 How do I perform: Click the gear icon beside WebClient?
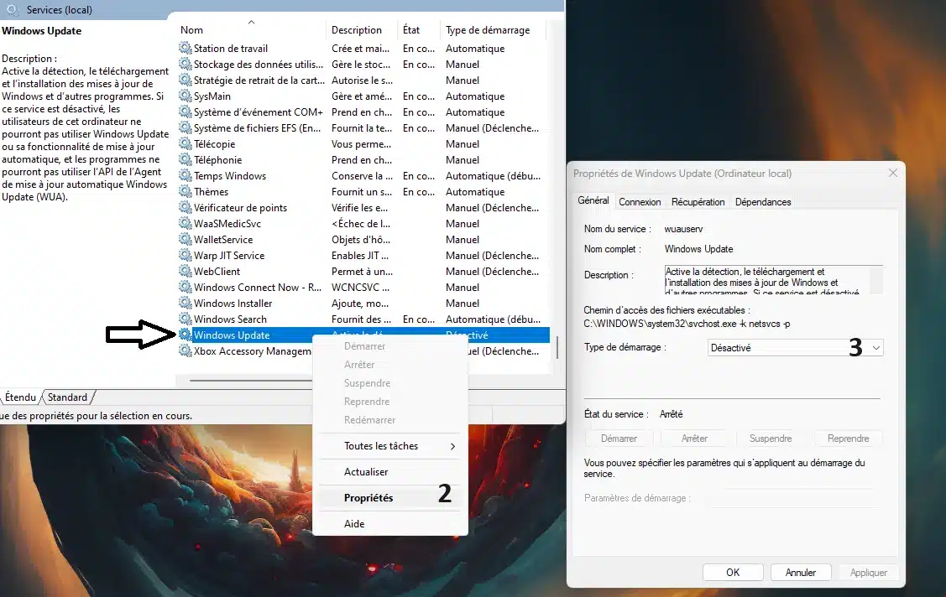186,271
